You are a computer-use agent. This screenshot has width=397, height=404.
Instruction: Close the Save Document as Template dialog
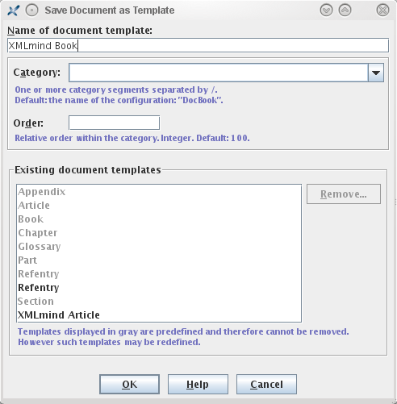click(382, 10)
